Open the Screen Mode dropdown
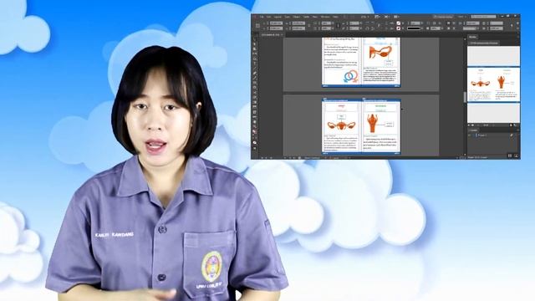535x301 pixels. tap(387, 17)
